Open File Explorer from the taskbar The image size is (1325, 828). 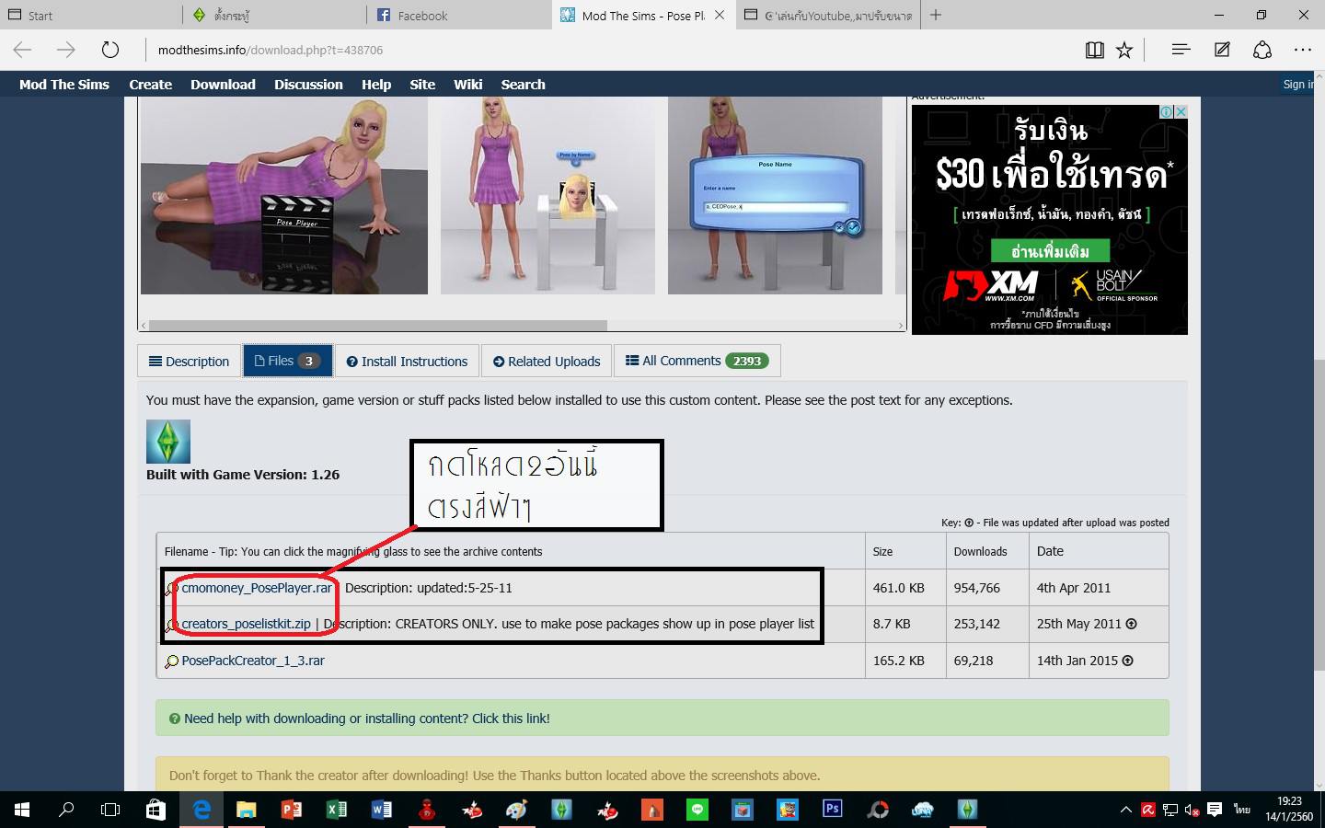pos(246,810)
